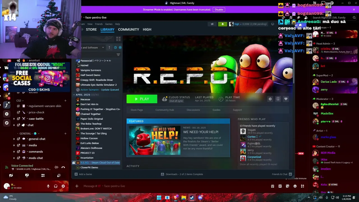Open Steam notifications green bell

223,24
